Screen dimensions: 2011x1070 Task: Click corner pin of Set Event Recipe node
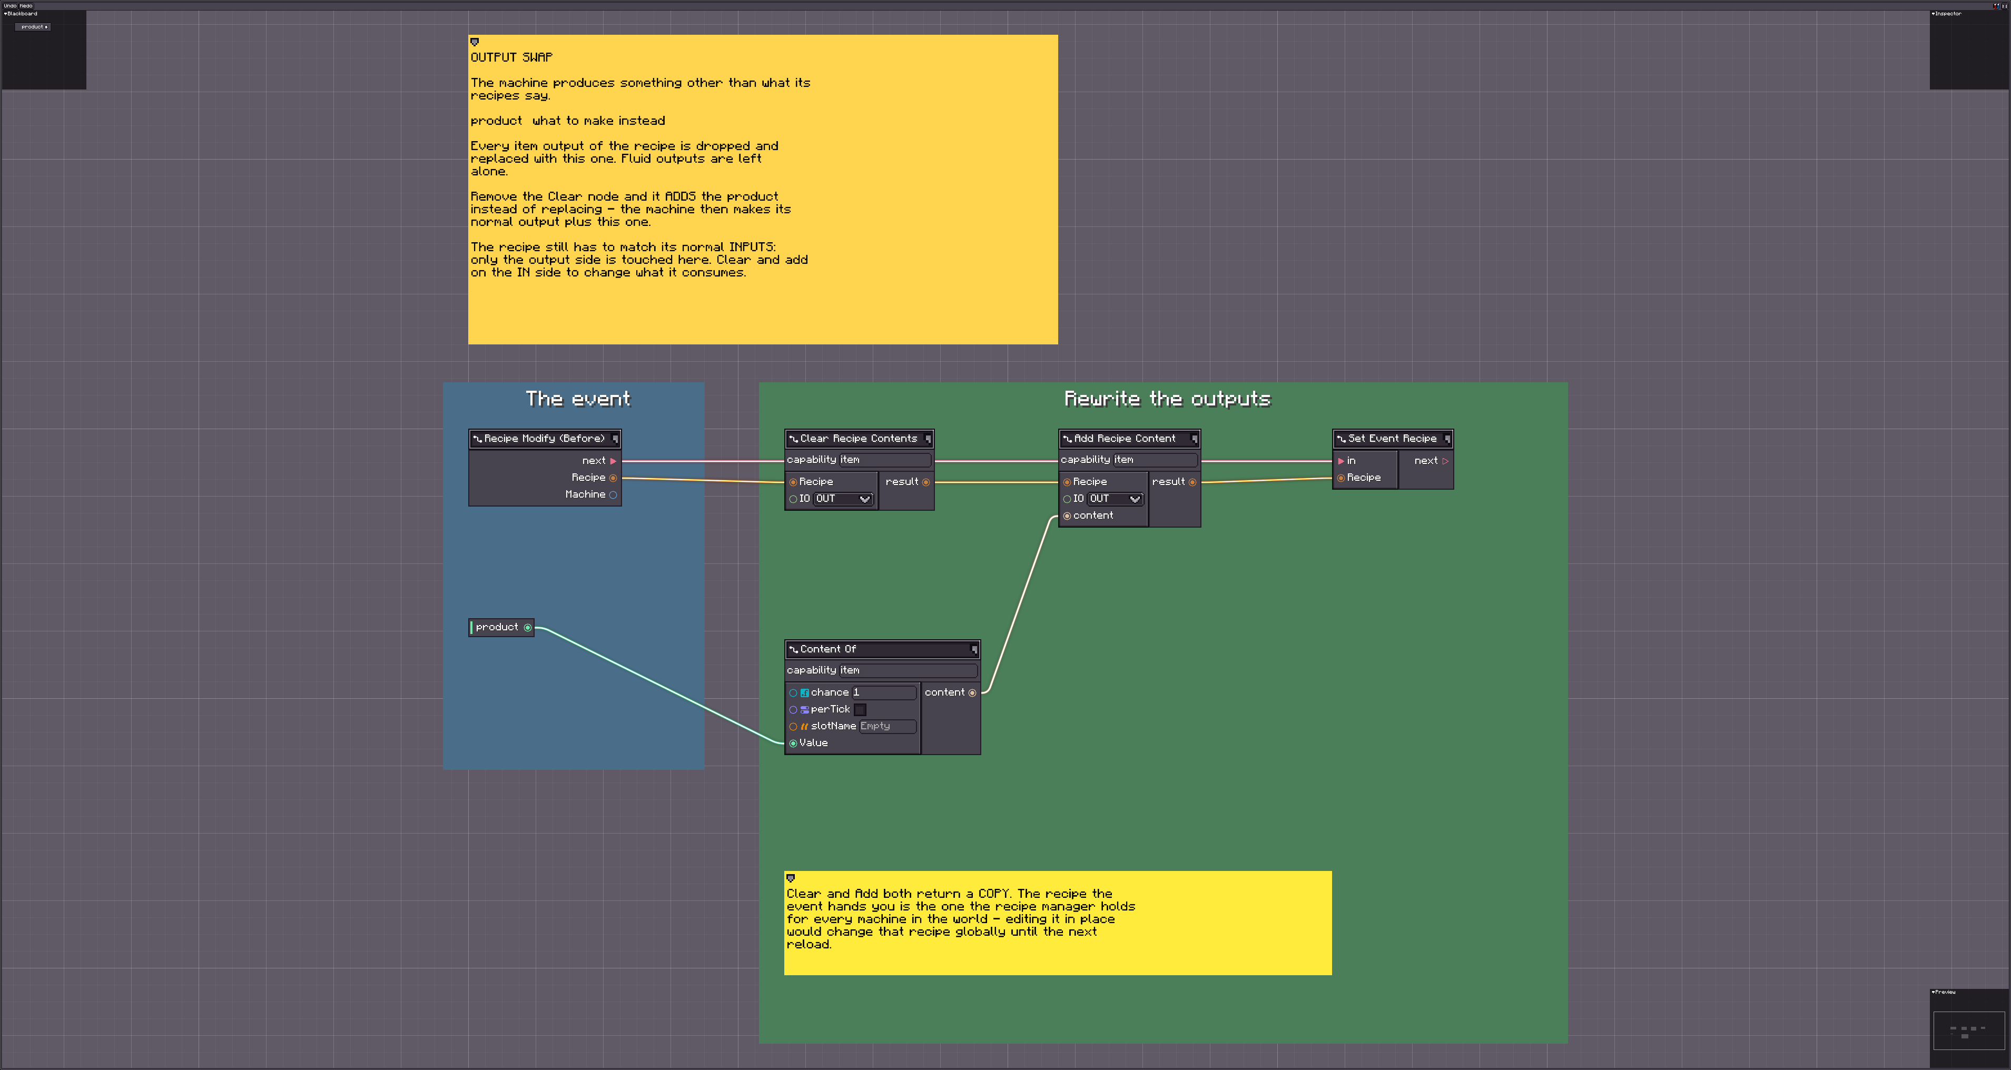[1446, 439]
